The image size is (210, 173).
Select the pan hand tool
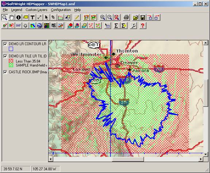12,18
